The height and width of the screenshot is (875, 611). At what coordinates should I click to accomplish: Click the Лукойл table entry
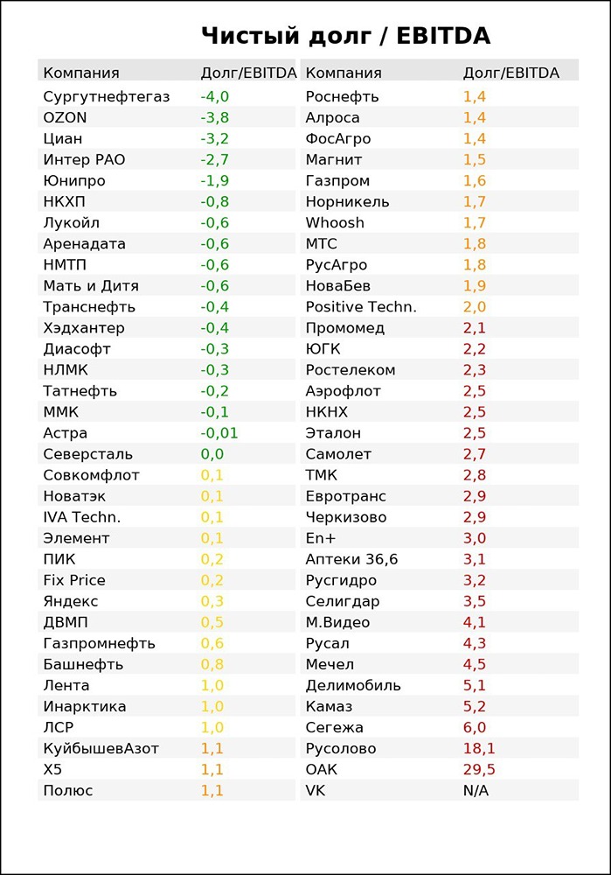click(x=71, y=222)
